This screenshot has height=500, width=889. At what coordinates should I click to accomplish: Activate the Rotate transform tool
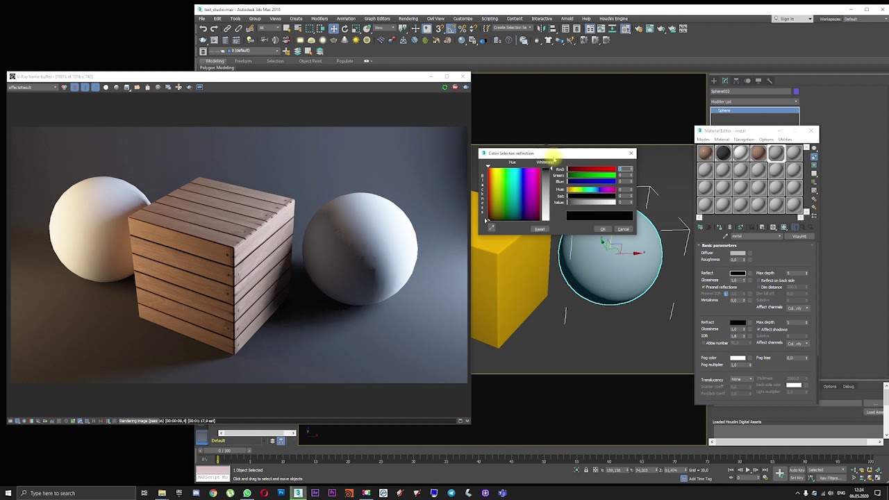pyautogui.click(x=344, y=28)
